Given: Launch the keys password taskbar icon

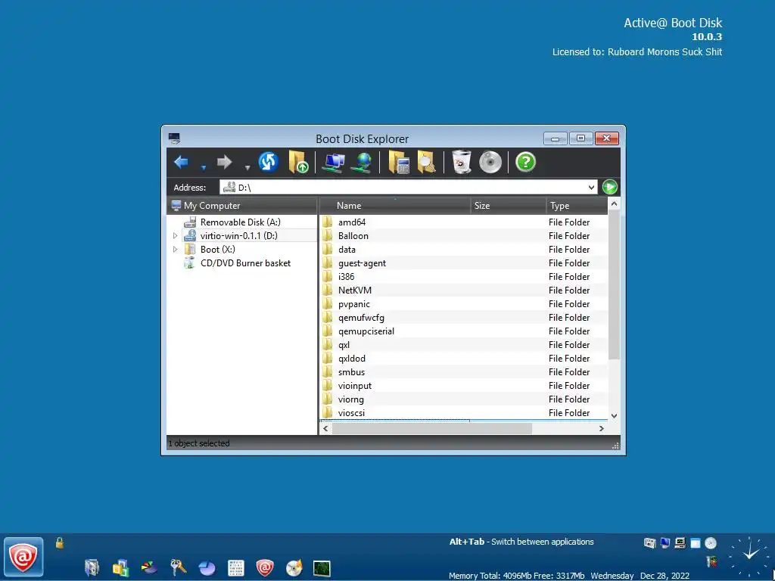Looking at the screenshot, I should pyautogui.click(x=178, y=567).
